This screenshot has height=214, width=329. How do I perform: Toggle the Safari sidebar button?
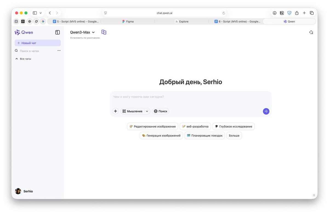[35, 13]
